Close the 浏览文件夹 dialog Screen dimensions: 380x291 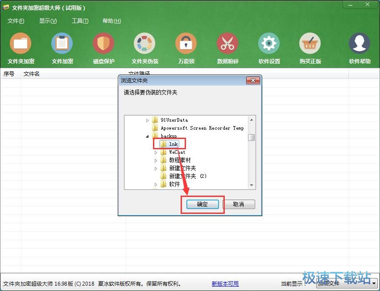(253, 80)
